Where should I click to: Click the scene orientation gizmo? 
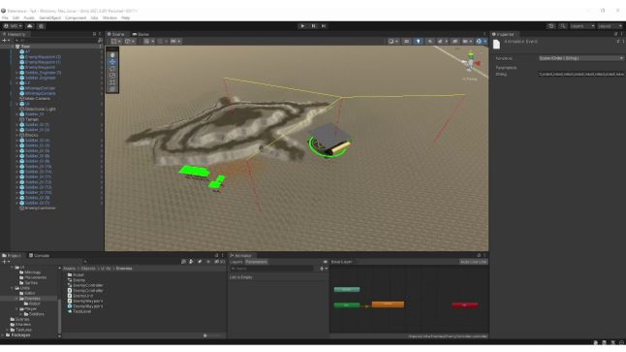point(471,62)
